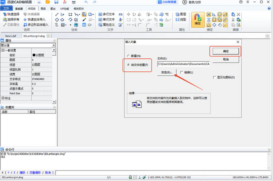Open folder icon in the title bar
Viewport: 273px width, 181px height.
(x=48, y=2)
